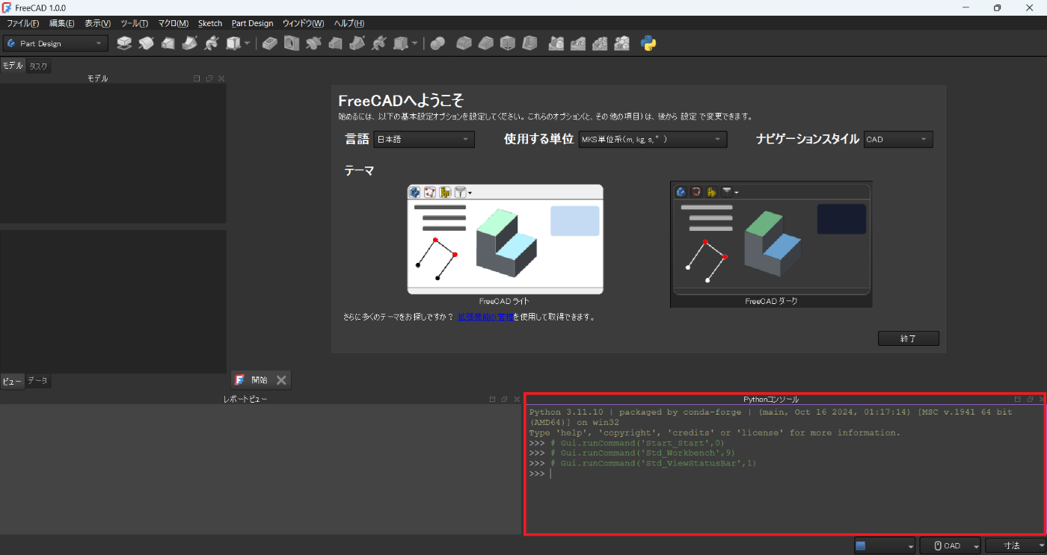Open the 拡張機能の管理 link
The image size is (1047, 555).
point(485,317)
